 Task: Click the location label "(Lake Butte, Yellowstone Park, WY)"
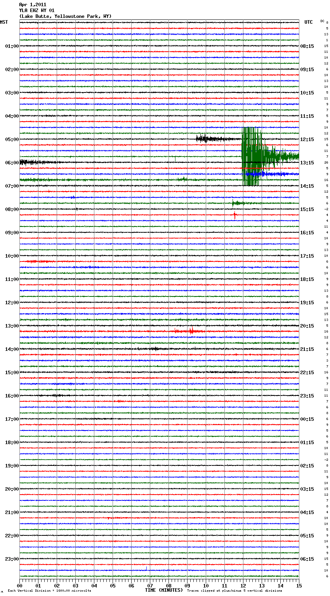coord(65,16)
